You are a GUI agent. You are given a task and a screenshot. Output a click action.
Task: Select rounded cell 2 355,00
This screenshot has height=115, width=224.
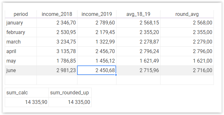(187, 32)
